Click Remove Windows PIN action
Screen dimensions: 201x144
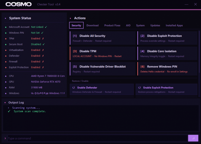(x=167, y=69)
